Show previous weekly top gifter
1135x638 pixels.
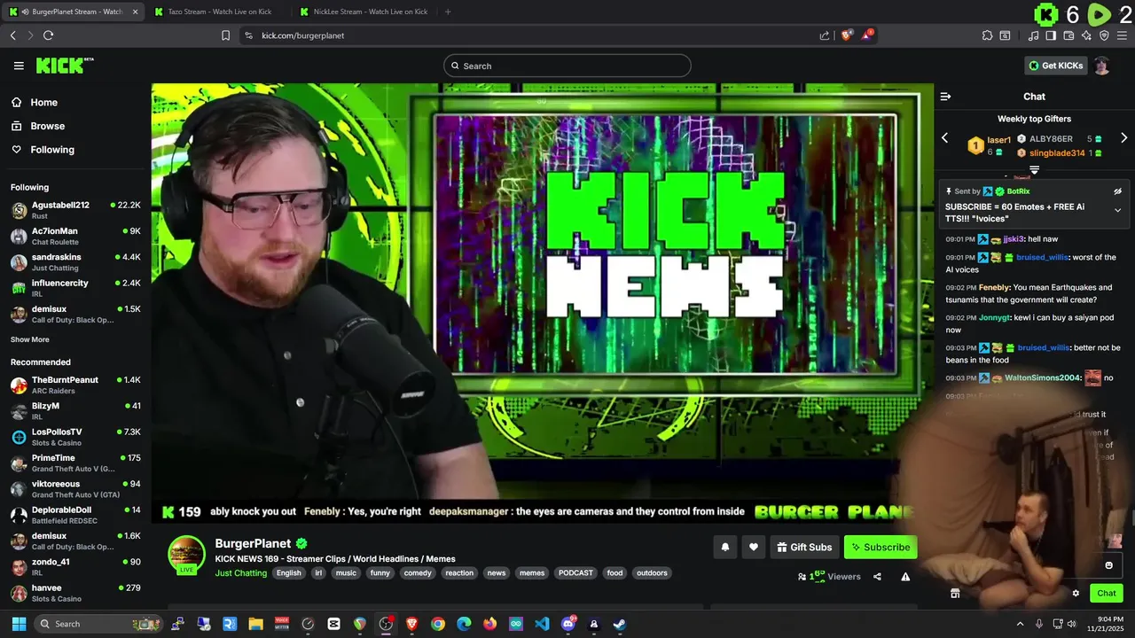(944, 138)
